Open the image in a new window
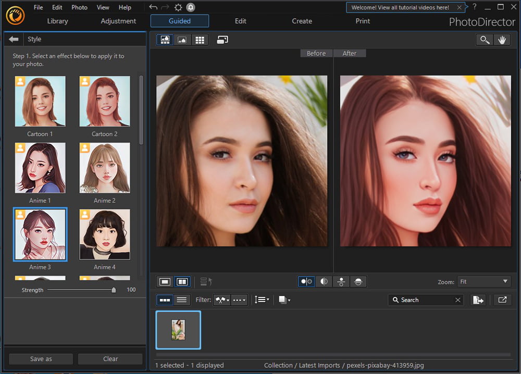 (502, 300)
